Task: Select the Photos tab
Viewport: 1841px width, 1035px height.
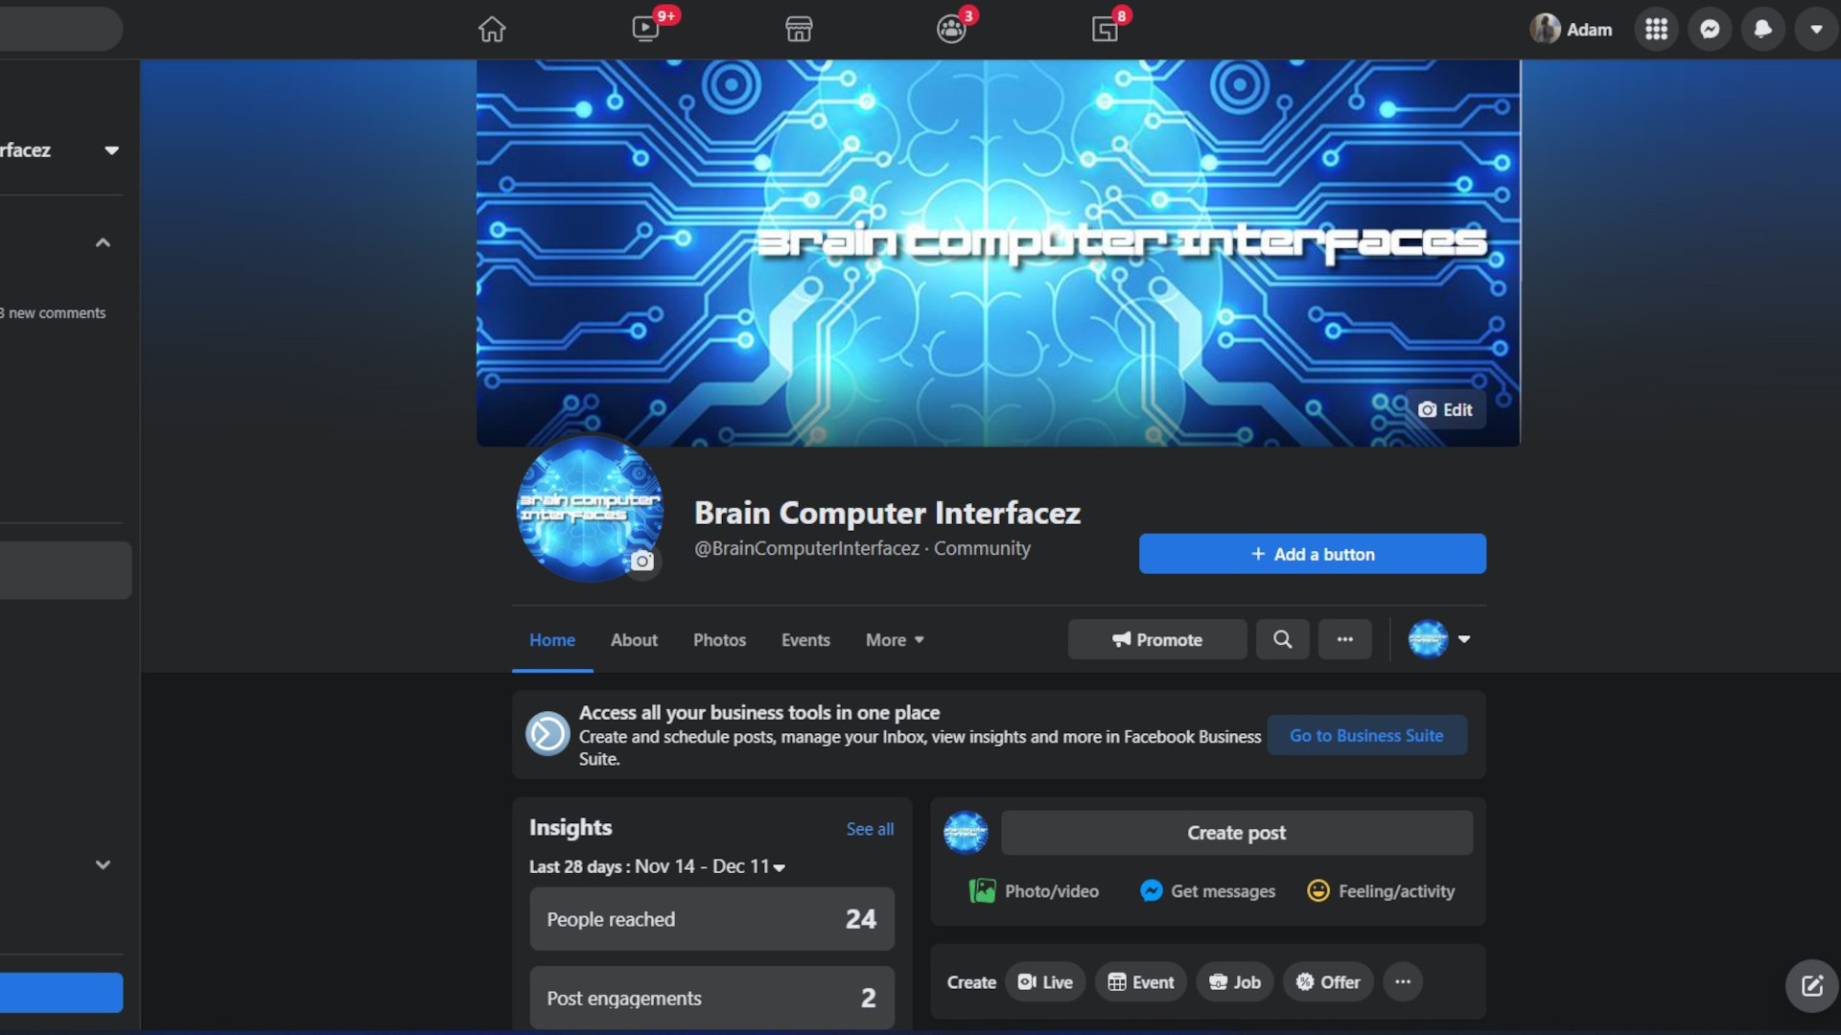Action: point(719,639)
